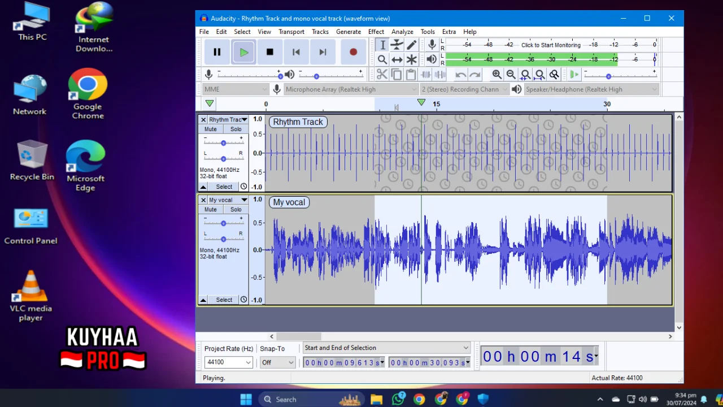Click the green Play button

click(x=243, y=52)
